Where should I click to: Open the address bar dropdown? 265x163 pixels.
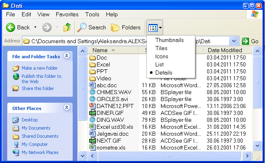click(234, 41)
